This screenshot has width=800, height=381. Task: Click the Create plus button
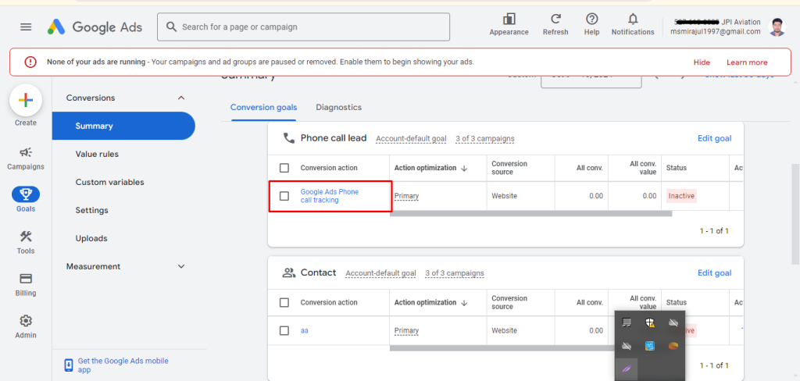[25, 100]
